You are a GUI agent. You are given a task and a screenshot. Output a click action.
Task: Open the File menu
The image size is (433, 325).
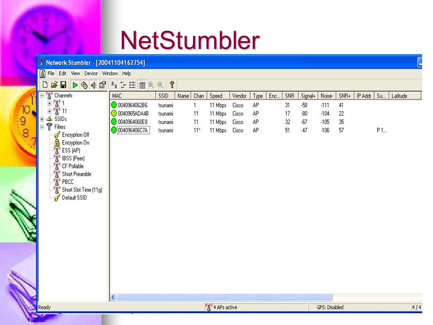point(51,74)
